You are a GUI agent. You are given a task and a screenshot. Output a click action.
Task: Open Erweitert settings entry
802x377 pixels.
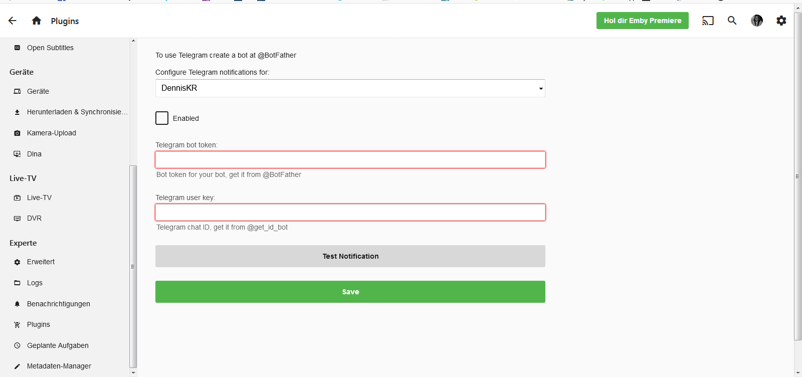point(41,262)
